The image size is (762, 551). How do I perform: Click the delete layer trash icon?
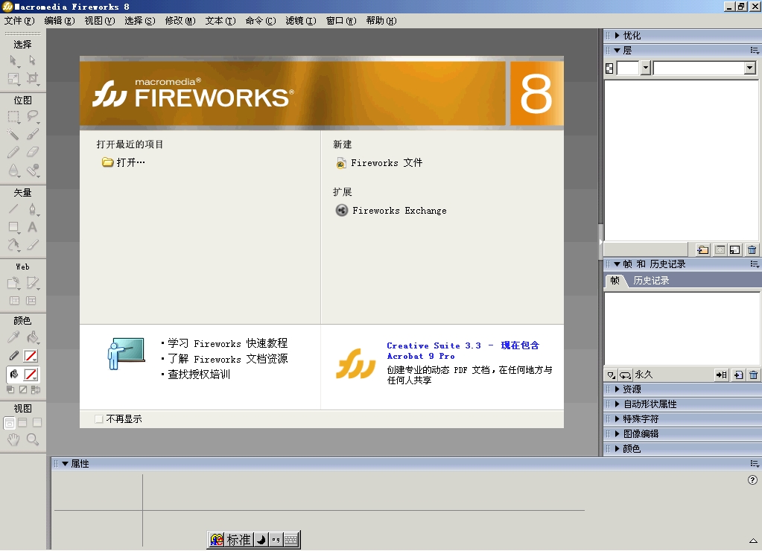752,249
